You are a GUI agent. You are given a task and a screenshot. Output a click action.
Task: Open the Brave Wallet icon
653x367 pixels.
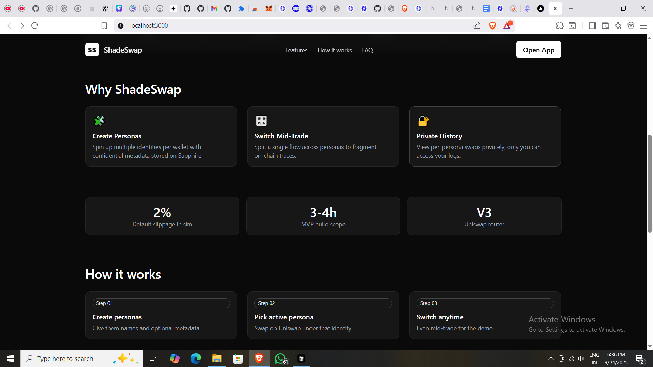pos(605,25)
